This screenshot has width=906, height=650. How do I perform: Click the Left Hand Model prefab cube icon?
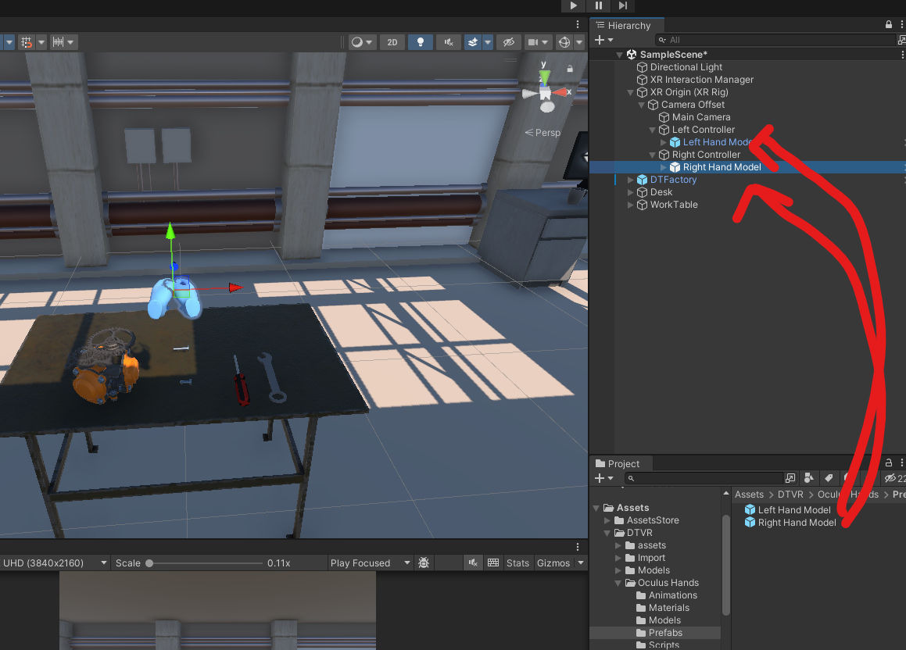[x=675, y=142]
